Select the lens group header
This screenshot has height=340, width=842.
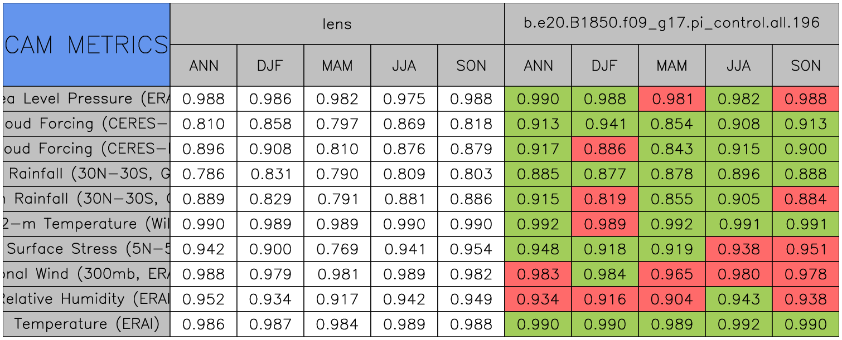[337, 23]
